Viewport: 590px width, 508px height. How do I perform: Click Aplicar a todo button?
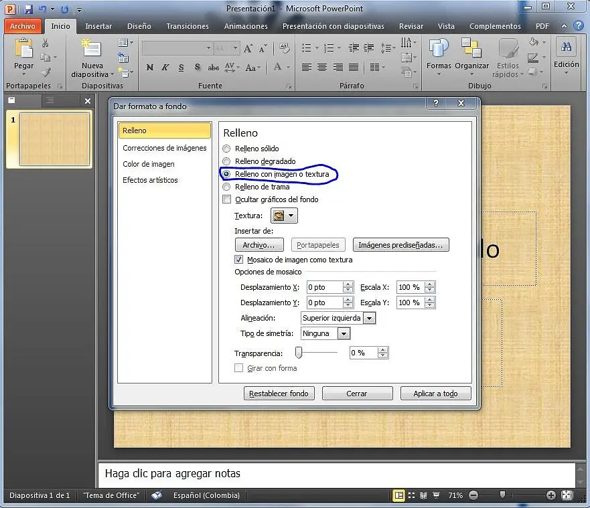click(435, 394)
